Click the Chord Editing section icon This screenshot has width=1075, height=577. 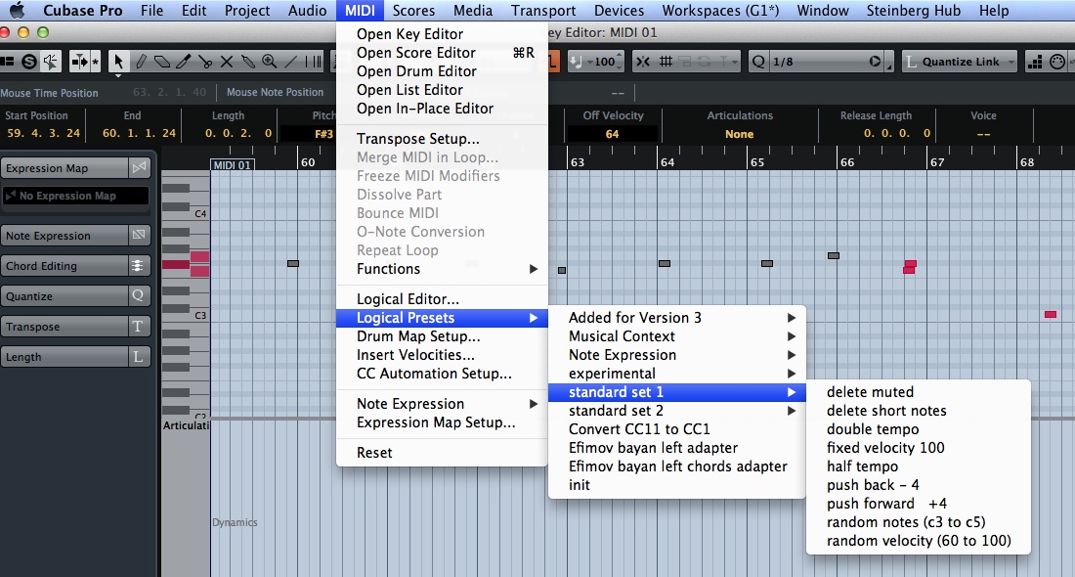(137, 265)
